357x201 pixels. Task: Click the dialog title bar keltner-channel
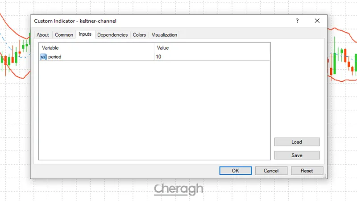(x=134, y=21)
